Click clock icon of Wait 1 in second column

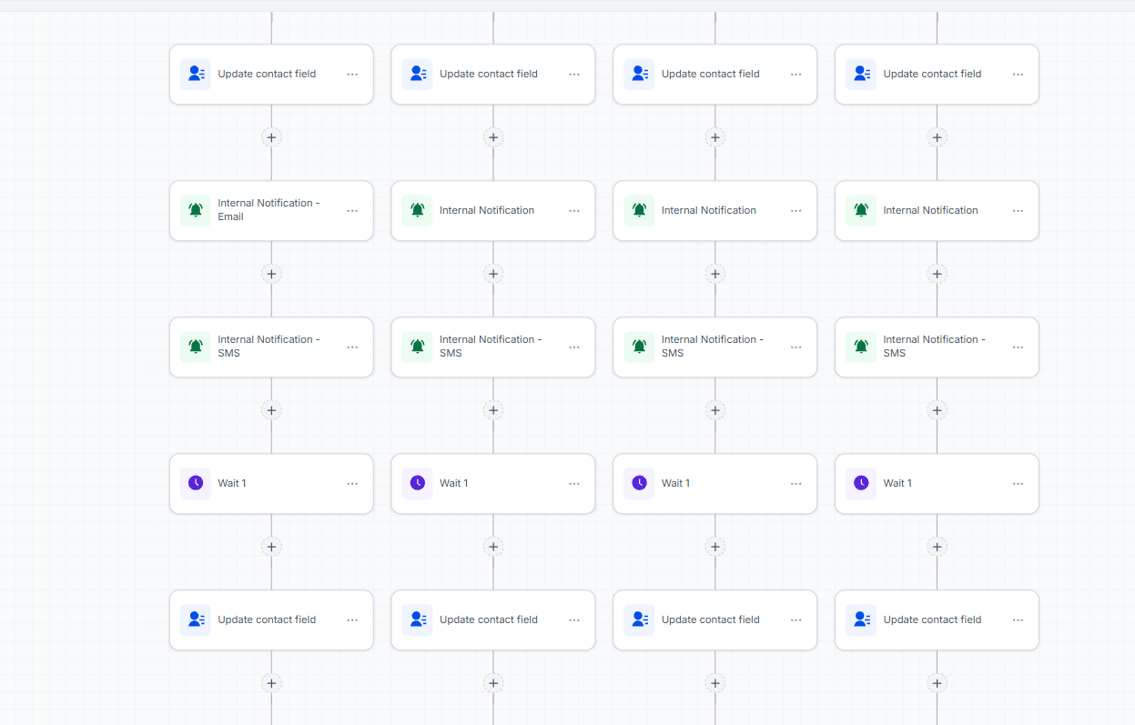coord(418,483)
